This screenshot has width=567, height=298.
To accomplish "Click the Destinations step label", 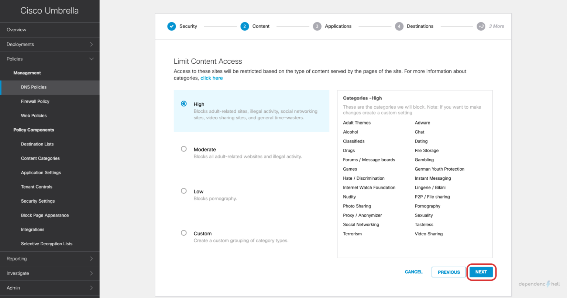I will [x=420, y=26].
